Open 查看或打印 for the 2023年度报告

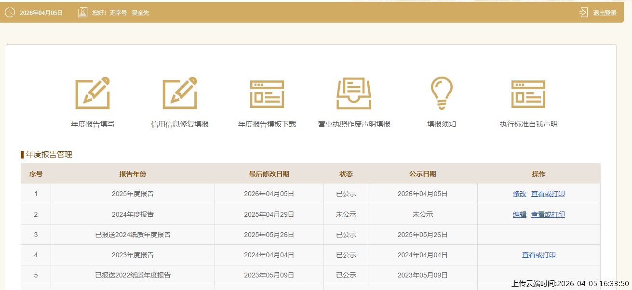pos(538,255)
